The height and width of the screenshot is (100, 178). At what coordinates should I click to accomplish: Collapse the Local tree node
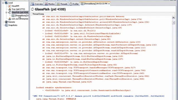[3, 3]
